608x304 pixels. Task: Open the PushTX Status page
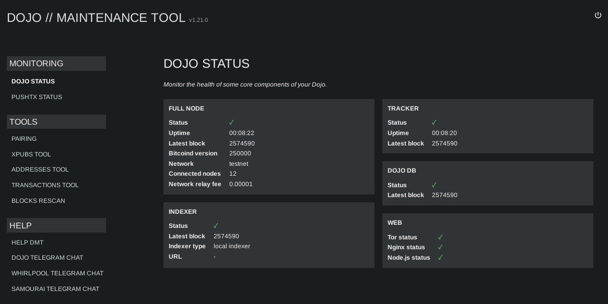coord(37,97)
